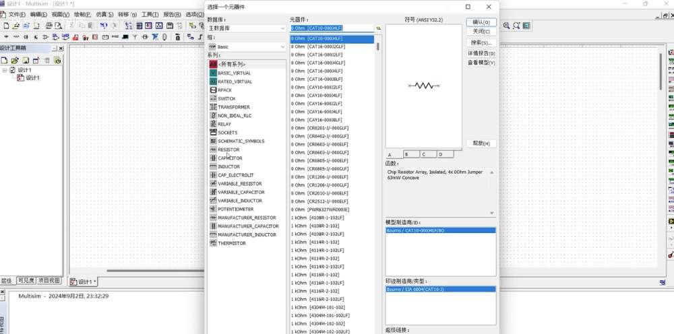Place transistor component toolbar icon

coord(36,37)
